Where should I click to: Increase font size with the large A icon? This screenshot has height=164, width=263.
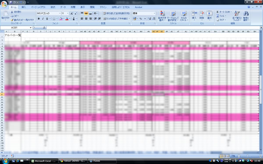[71, 14]
